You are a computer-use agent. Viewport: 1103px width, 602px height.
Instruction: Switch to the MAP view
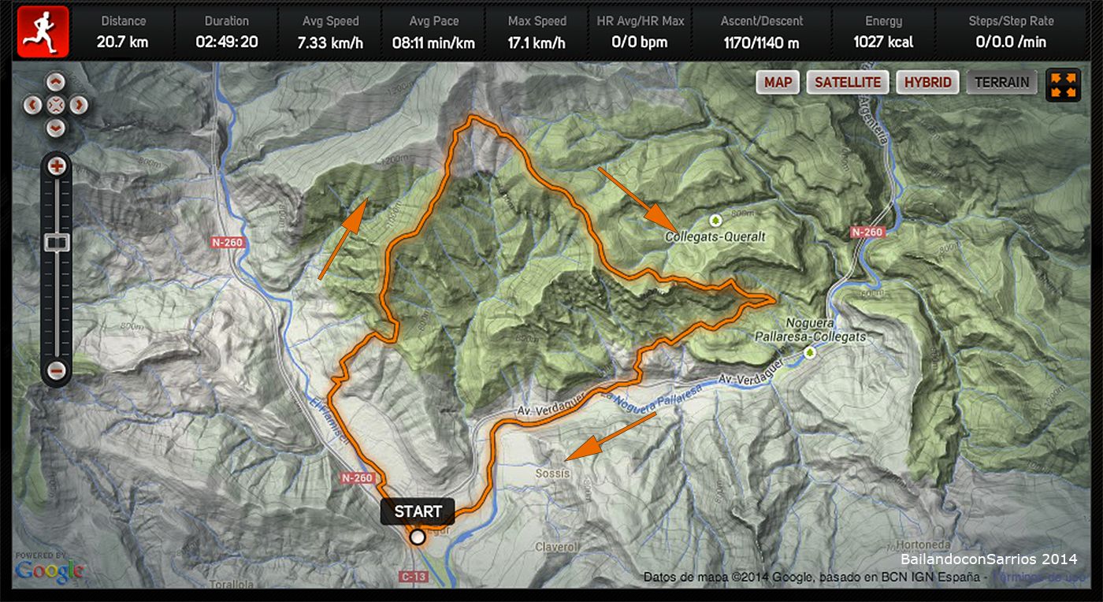[778, 82]
